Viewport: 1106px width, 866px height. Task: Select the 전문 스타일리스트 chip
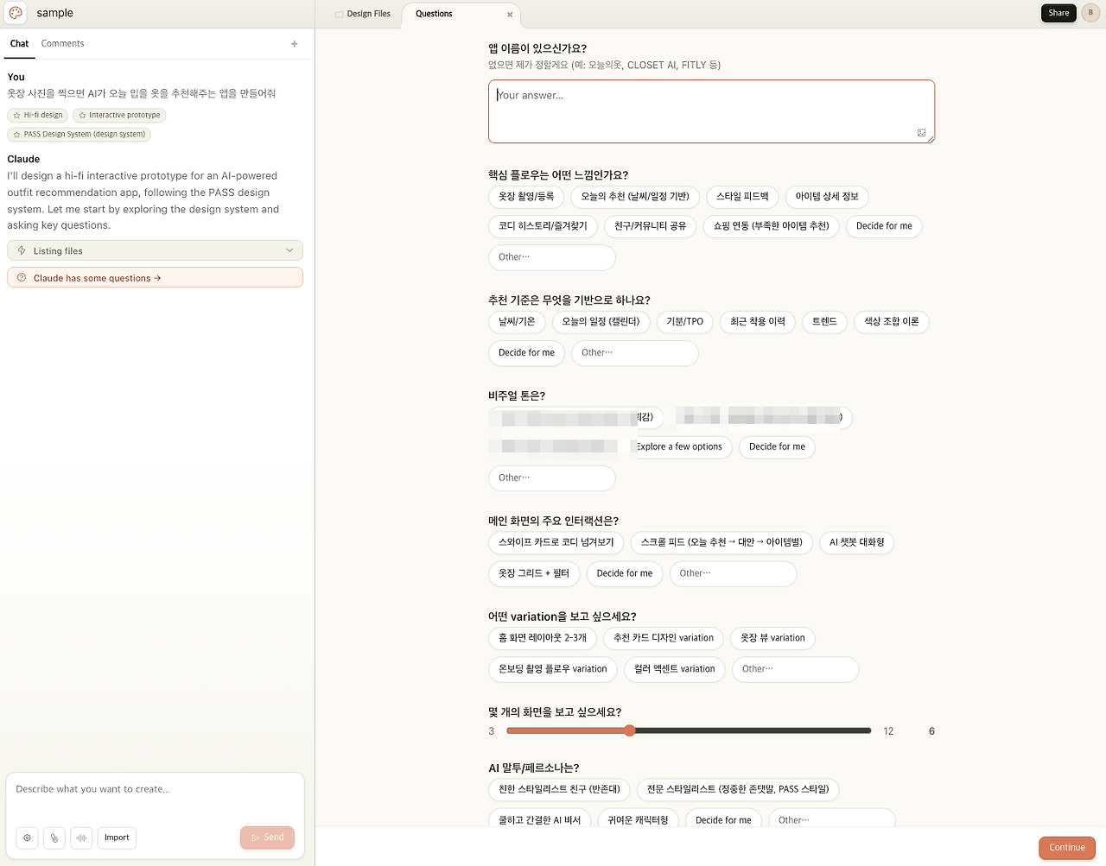[738, 789]
